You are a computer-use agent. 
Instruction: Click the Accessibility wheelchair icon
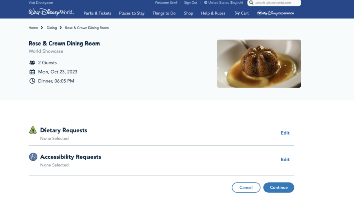click(33, 157)
